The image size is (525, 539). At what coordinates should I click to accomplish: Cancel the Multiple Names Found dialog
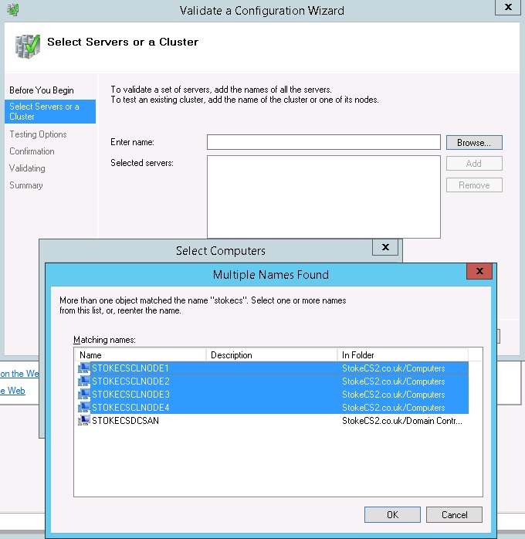[x=454, y=514]
